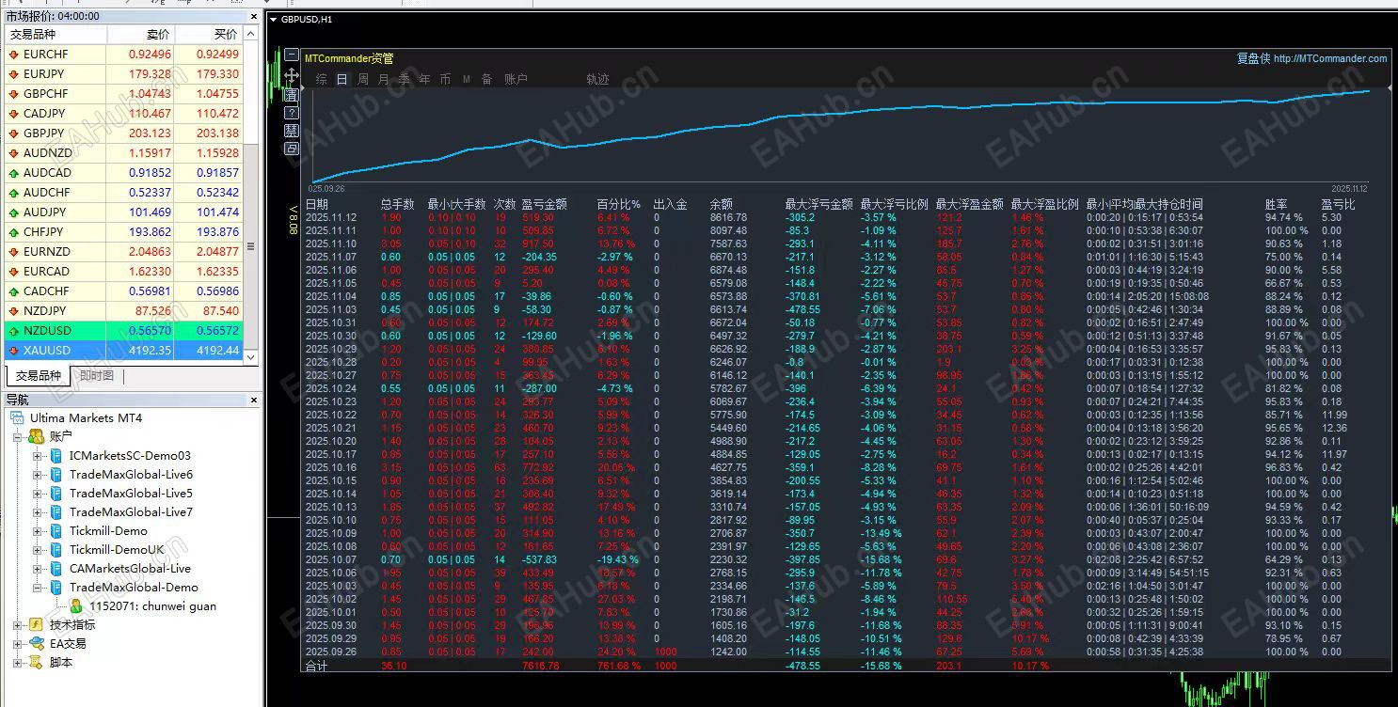
Task: Collapse the TradeMaxGlobal-Demo node
Action: pyautogui.click(x=37, y=588)
